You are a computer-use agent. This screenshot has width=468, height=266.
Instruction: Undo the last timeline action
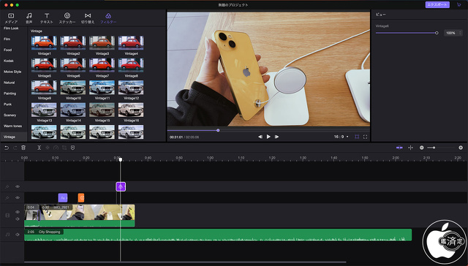[7, 148]
